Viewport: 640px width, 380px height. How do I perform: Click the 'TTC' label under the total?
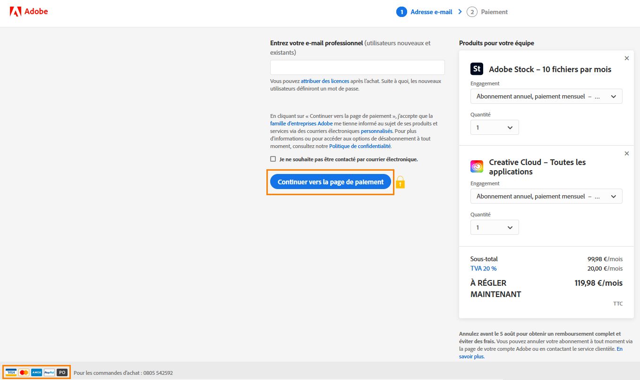[618, 304]
